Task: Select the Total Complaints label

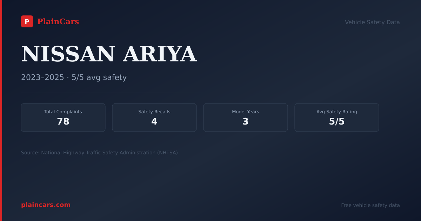Action: pyautogui.click(x=63, y=112)
